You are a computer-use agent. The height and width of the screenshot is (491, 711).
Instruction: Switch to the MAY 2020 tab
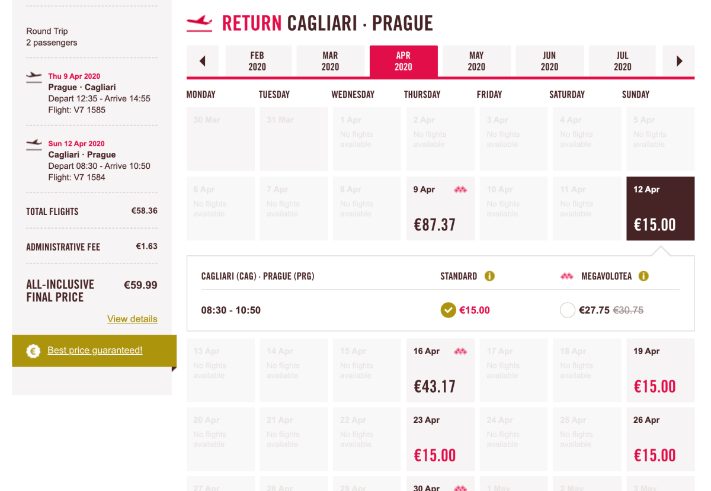coord(476,61)
